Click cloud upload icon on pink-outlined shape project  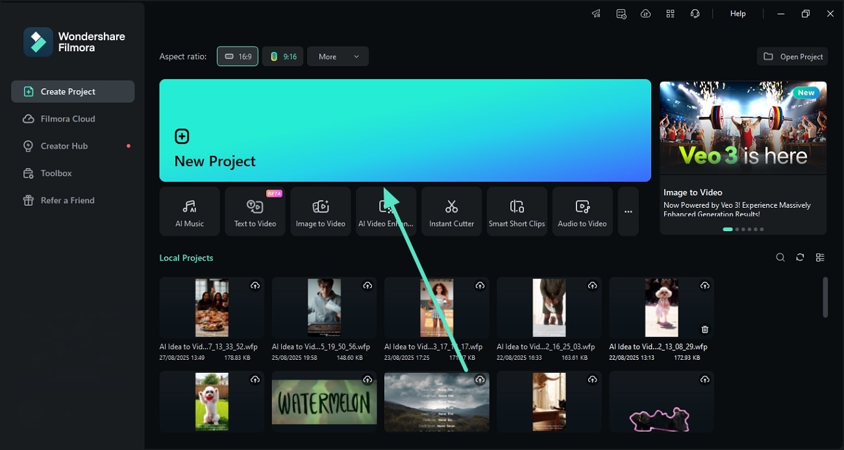tap(704, 379)
